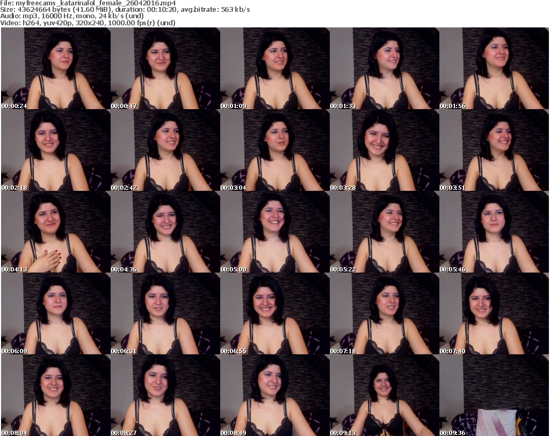Select the thumbnail stamped 00:00:24
Viewport: 550px width, 436px height.
coord(56,68)
